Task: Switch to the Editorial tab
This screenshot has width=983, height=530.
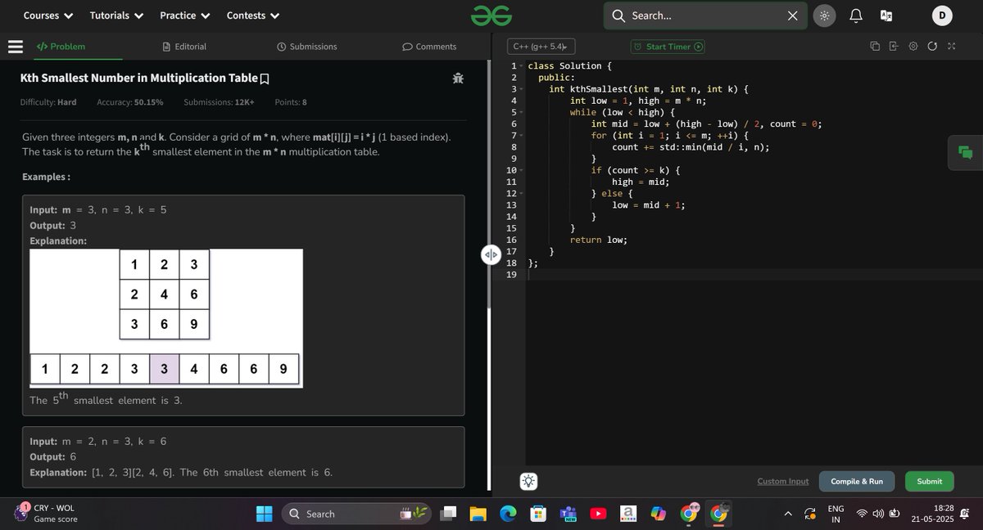Action: 184,47
